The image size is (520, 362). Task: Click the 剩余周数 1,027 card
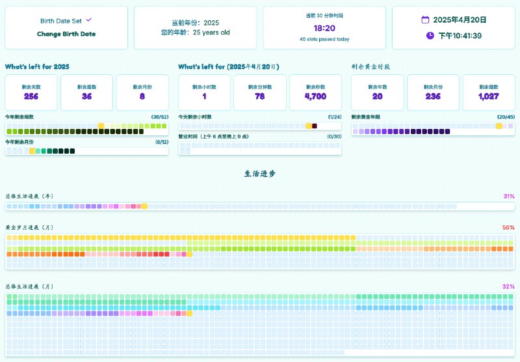487,92
